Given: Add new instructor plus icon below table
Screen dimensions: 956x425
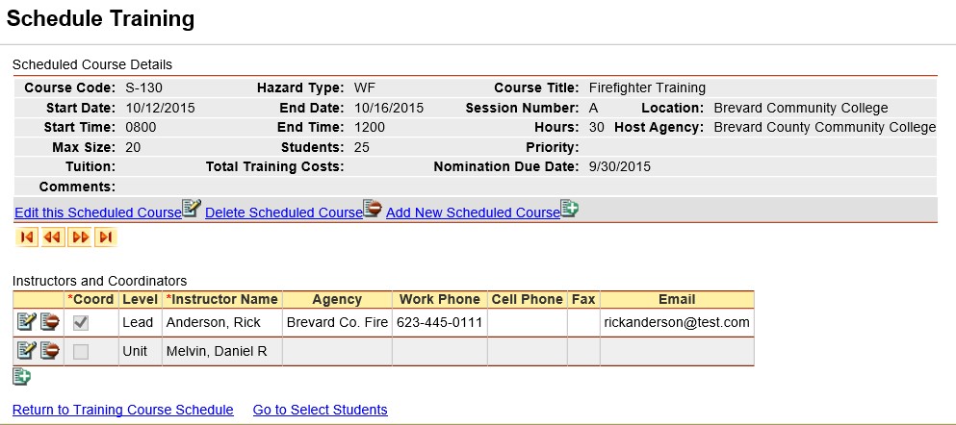Looking at the screenshot, I should [21, 378].
